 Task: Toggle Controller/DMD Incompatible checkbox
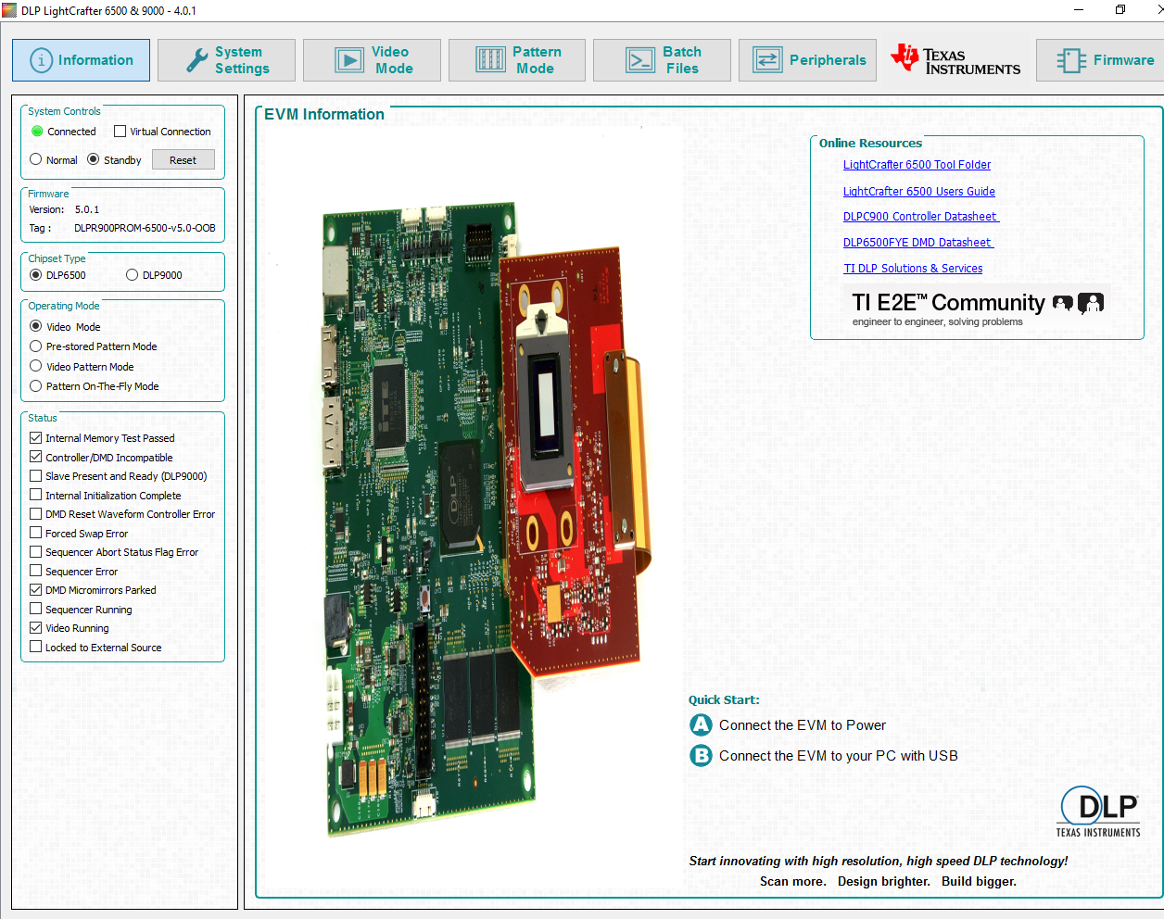pos(36,457)
